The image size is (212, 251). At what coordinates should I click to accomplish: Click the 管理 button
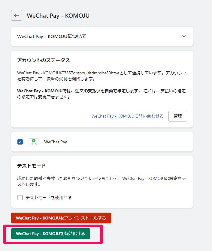tap(178, 116)
